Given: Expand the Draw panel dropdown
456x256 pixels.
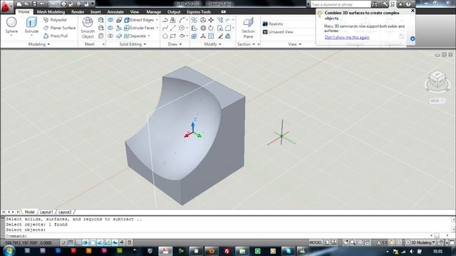Looking at the screenshot, I should (175, 44).
